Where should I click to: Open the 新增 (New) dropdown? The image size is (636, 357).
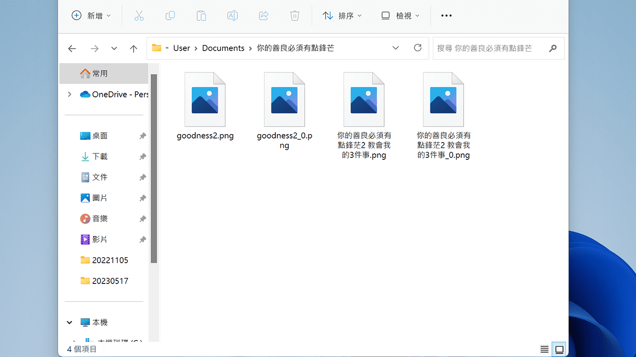coord(91,15)
